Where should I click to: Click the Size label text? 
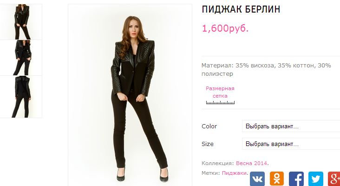point(208,144)
